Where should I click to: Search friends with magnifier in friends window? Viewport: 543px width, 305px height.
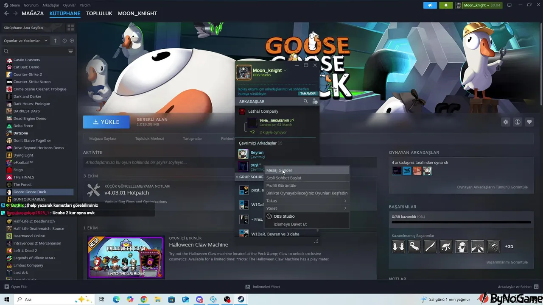[305, 102]
